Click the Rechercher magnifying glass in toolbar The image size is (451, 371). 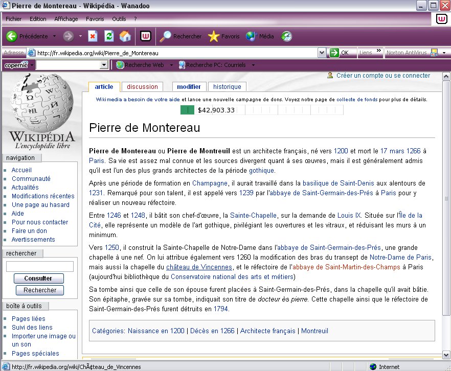[x=166, y=36]
